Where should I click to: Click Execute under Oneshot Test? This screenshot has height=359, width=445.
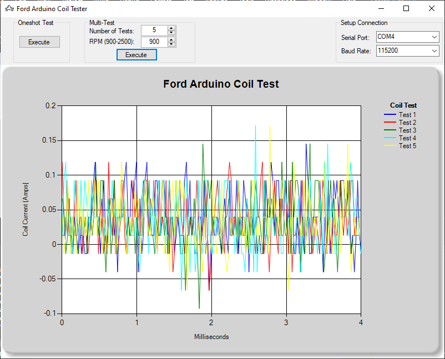[x=39, y=42]
